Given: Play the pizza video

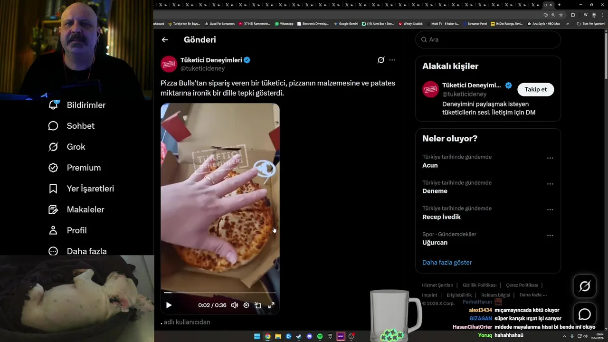Looking at the screenshot, I should pos(169,305).
